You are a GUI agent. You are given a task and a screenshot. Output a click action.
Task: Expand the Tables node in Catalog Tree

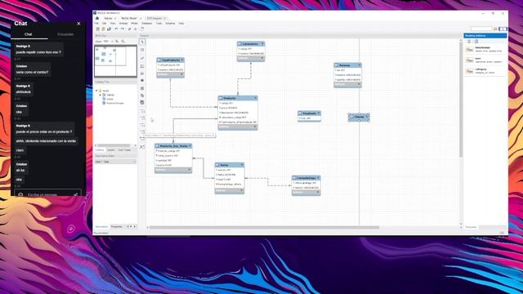(100, 95)
